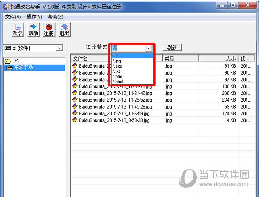Choose *.jpg in the filter list

pyautogui.click(x=132, y=61)
